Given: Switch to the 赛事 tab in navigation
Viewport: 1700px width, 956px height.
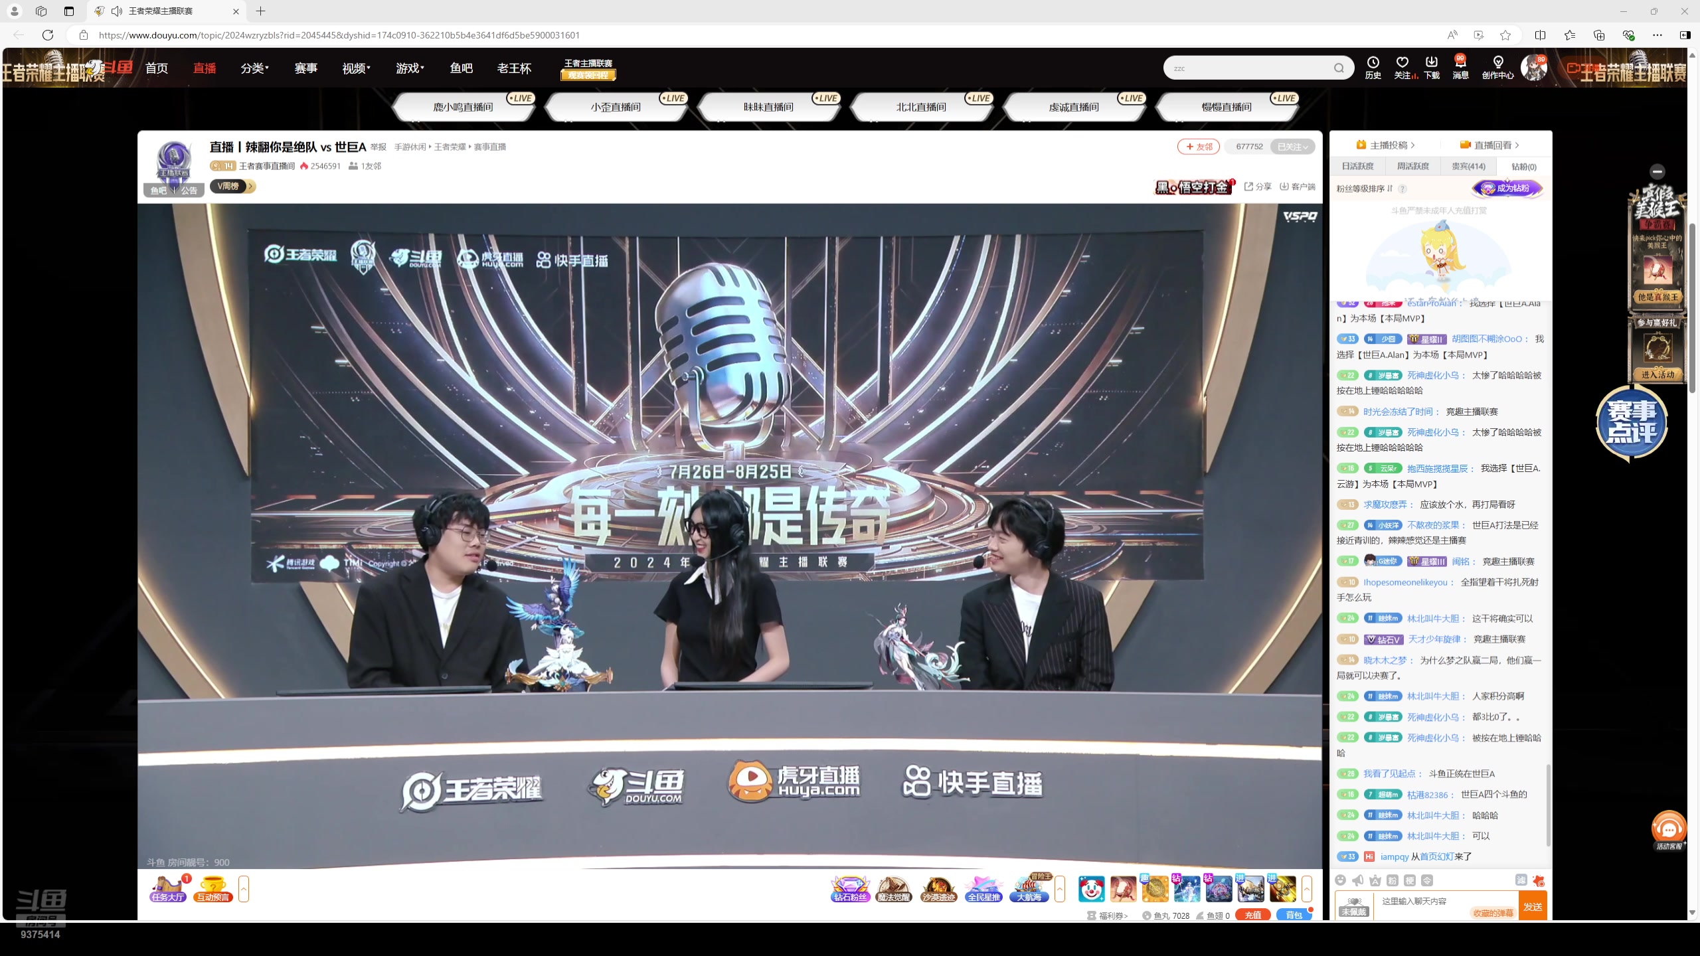Looking at the screenshot, I should coord(306,67).
